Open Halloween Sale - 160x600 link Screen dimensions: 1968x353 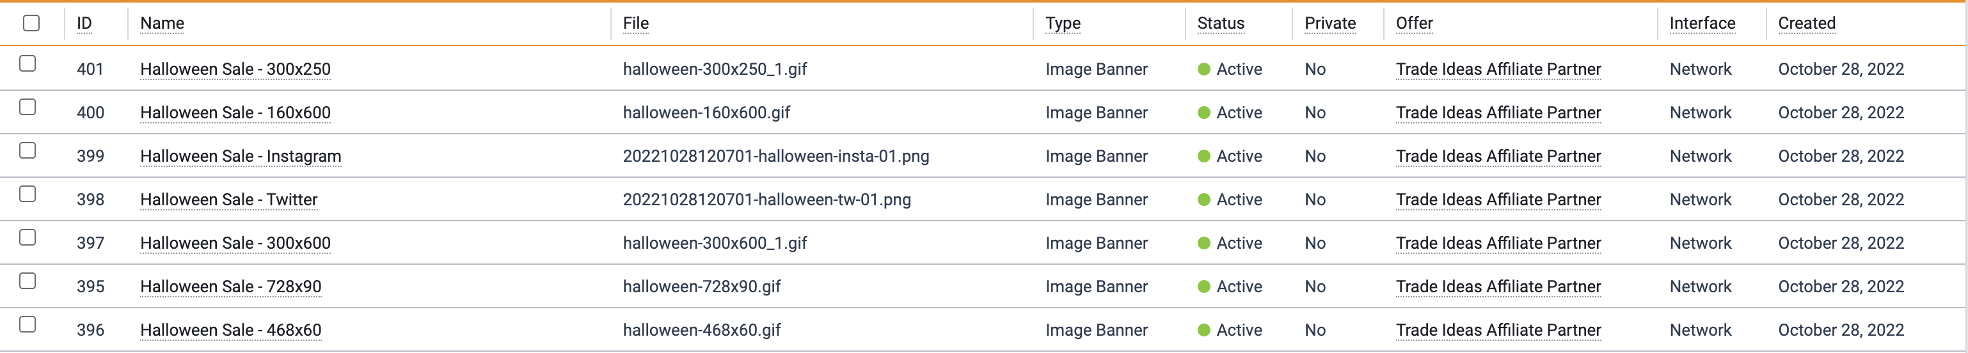coord(235,113)
